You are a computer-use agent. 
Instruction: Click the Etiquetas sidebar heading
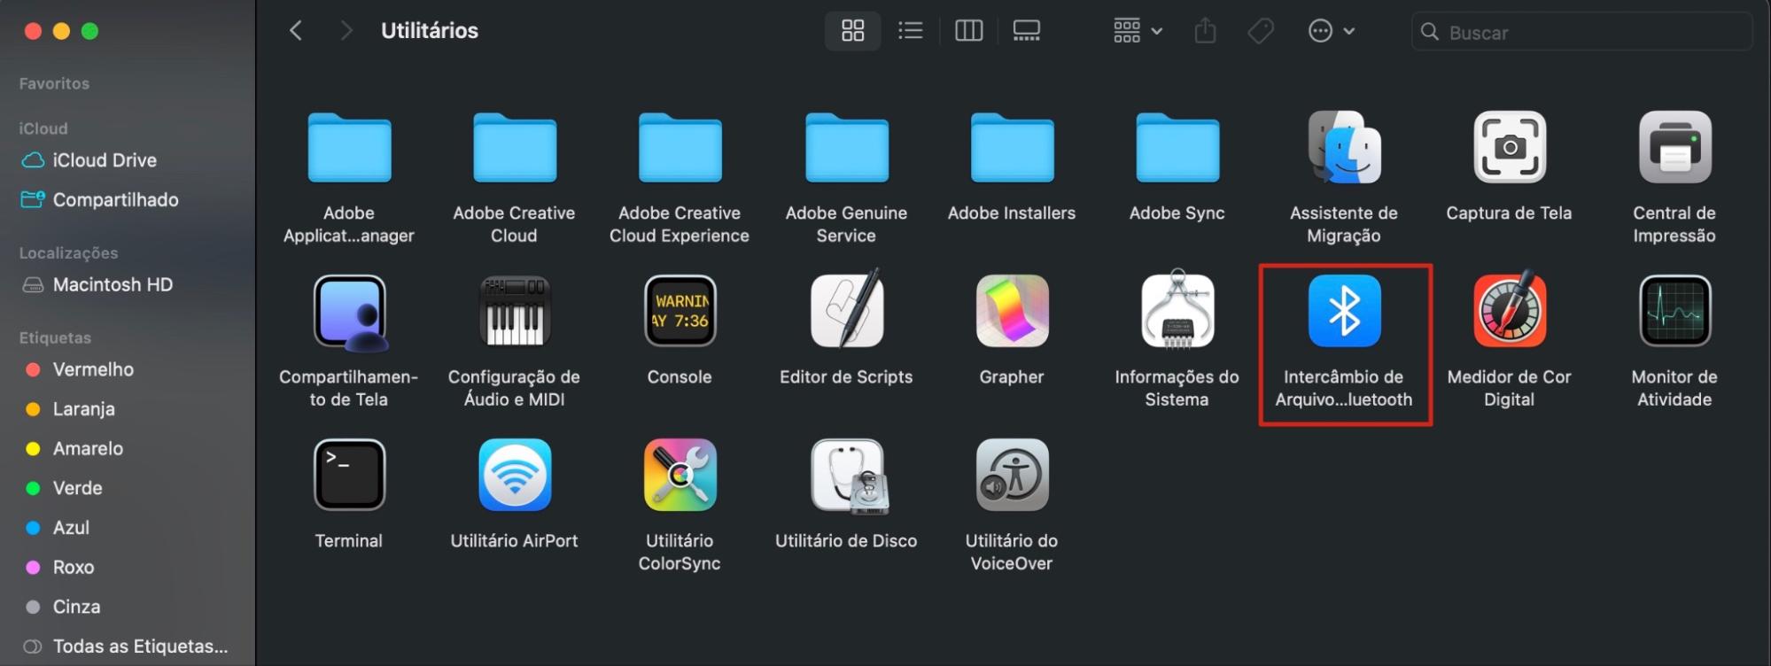[x=55, y=337]
